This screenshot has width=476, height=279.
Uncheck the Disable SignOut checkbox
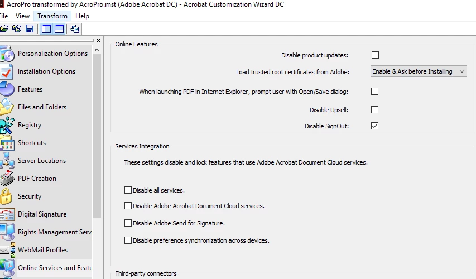(374, 126)
